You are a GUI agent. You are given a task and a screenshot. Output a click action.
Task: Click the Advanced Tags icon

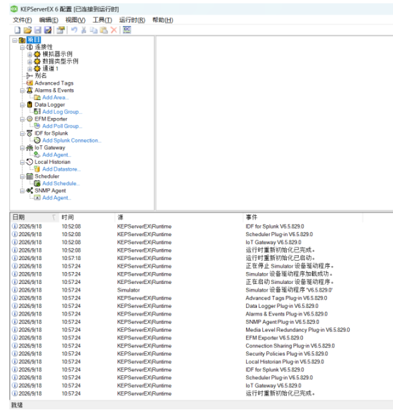[29, 83]
